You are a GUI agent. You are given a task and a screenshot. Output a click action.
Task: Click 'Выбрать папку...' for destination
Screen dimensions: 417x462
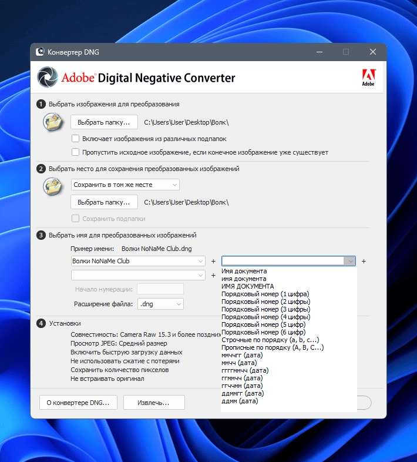pos(104,202)
